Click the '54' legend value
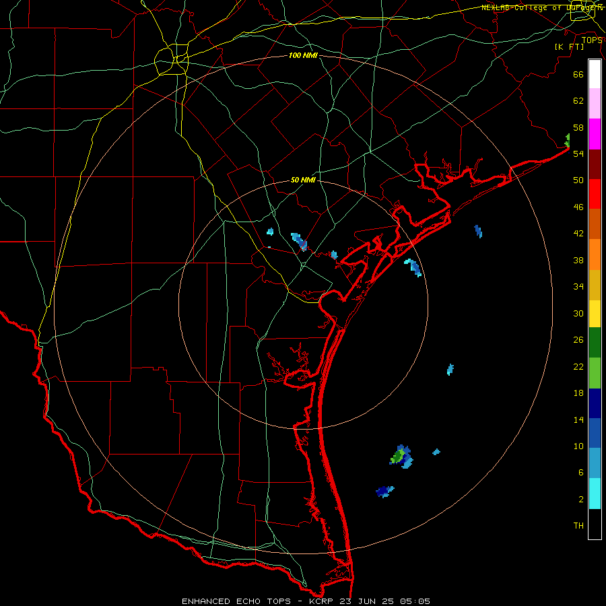The image size is (606, 606). pos(578,154)
